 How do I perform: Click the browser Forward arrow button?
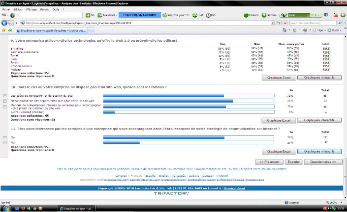(11, 23)
